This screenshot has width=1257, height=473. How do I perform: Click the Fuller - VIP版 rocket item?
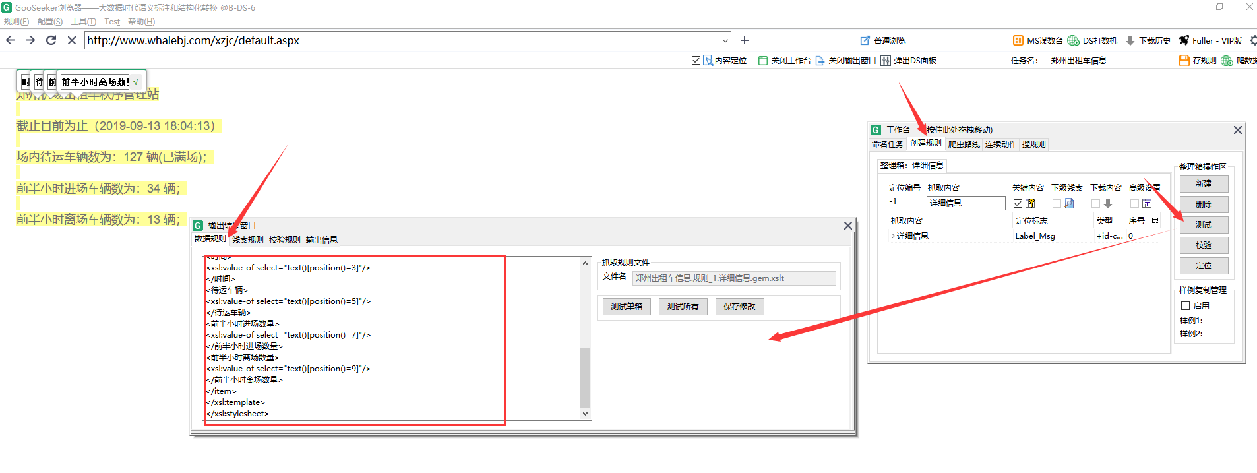coord(1211,41)
